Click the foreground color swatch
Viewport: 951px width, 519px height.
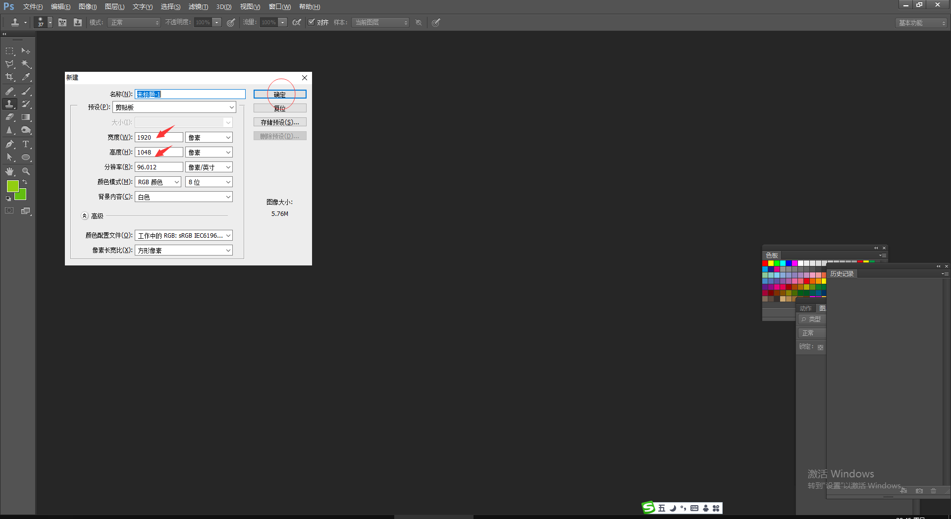coord(12,186)
